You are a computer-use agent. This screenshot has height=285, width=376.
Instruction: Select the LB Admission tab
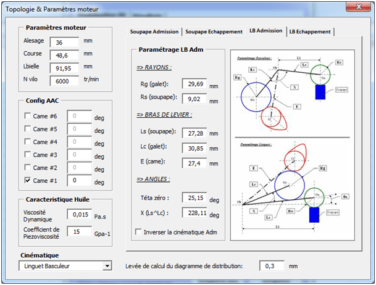click(265, 31)
